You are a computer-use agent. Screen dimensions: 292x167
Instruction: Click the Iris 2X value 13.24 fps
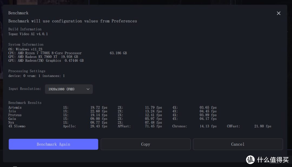pyautogui.click(x=154, y=111)
